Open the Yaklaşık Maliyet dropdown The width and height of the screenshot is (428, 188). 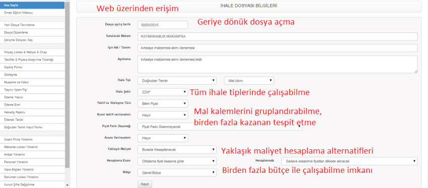point(177,150)
